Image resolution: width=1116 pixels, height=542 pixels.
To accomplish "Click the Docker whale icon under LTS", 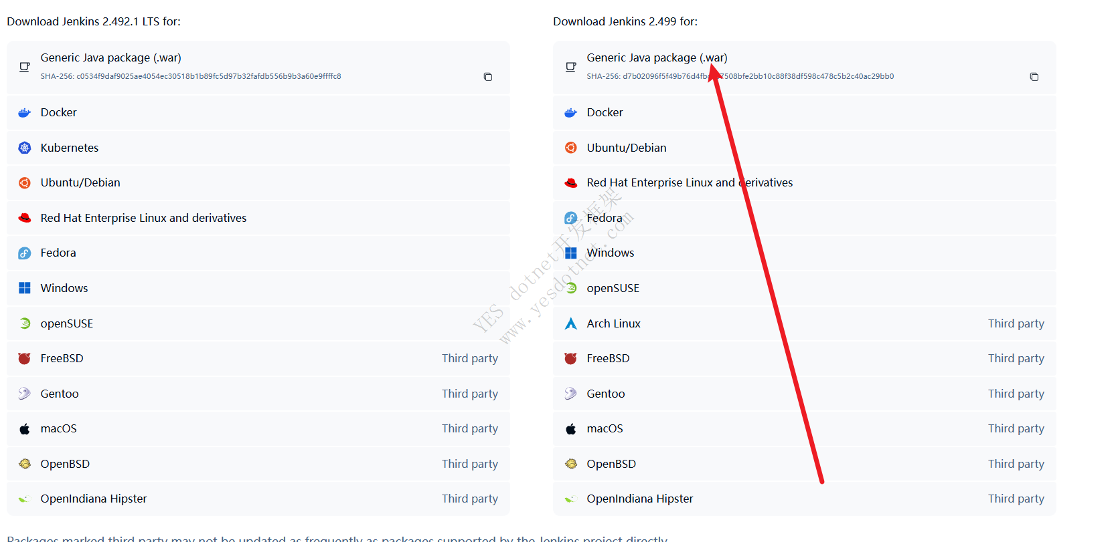I will (x=25, y=112).
